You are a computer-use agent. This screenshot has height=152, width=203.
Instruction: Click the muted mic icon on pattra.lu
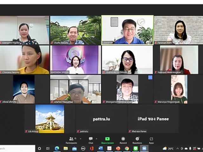click(78, 131)
